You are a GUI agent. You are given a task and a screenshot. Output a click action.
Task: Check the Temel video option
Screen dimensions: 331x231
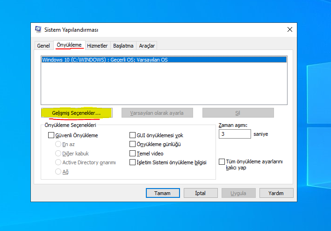132,154
